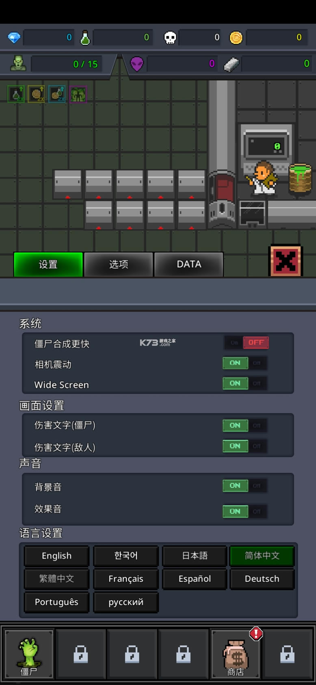Tap the green slime barrel
The height and width of the screenshot is (685, 316).
click(x=300, y=178)
